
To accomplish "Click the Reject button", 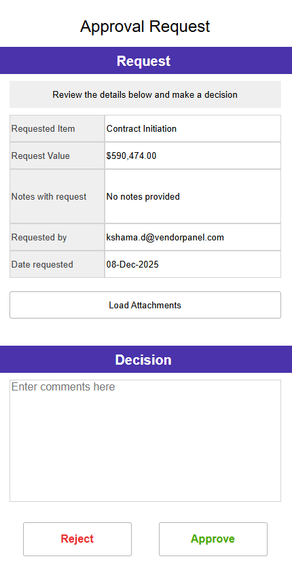I will (77, 539).
